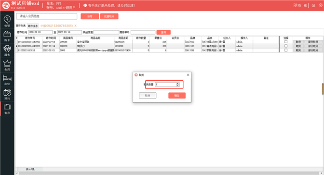Open the 寄存 storage suitcase icon
Image resolution: width=324 pixels, height=175 pixels.
point(7,109)
